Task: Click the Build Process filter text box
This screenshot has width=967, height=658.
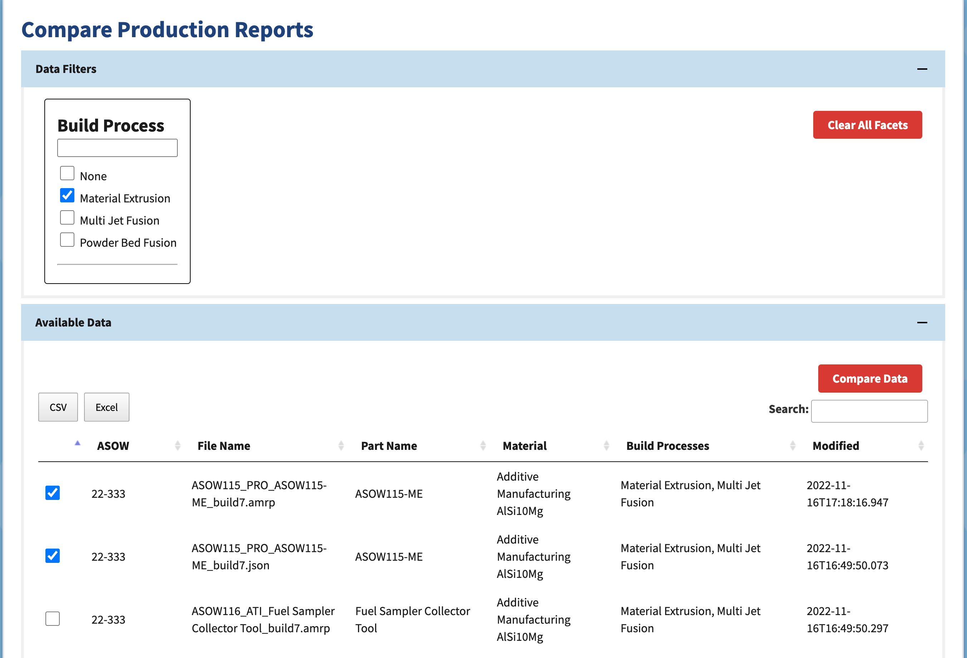Action: coord(117,148)
